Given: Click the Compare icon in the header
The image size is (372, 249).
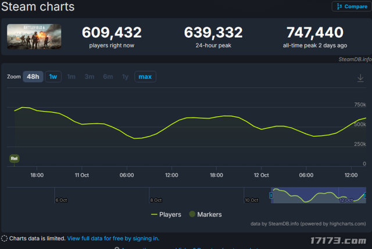Looking at the screenshot, I should [339, 6].
